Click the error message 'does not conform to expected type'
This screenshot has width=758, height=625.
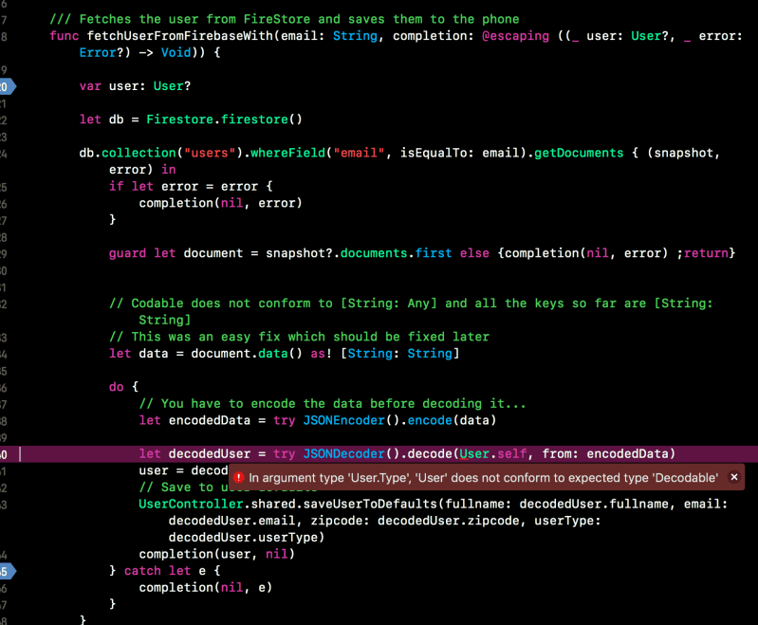(550, 478)
